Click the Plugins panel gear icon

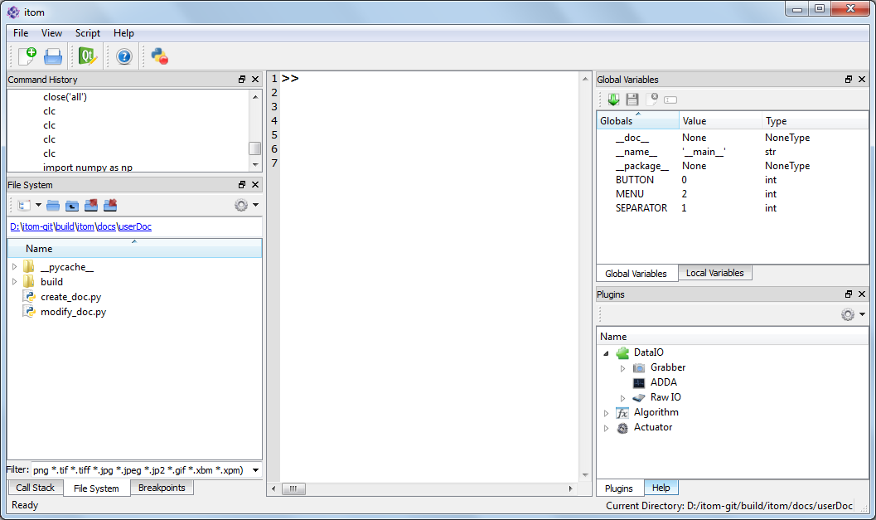[848, 314]
